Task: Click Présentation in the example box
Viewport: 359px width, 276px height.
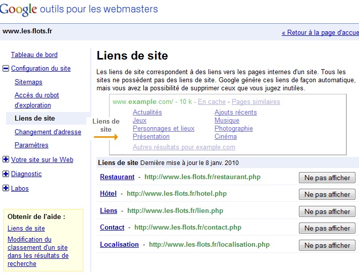Action: (151, 136)
